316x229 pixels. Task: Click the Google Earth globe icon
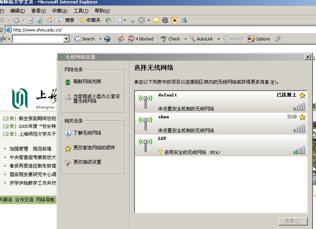click(x=107, y=39)
